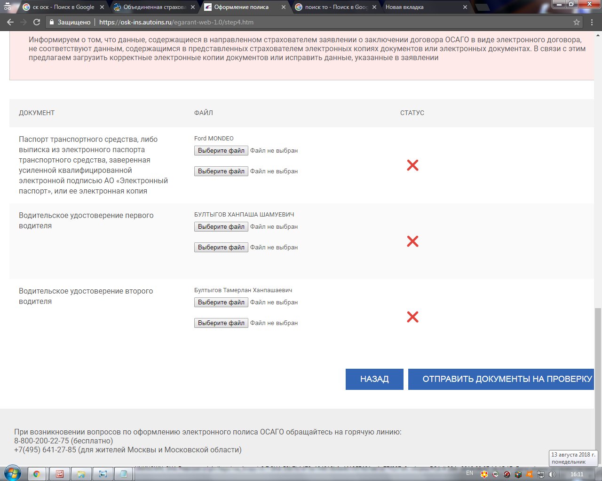Click the EN language indicator
Viewport: 602px width, 481px height.
click(469, 473)
